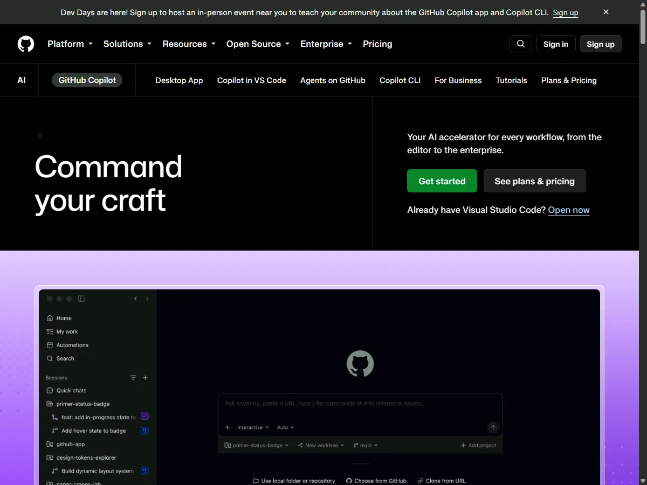This screenshot has width=647, height=485.
Task: Toggle the sidebar panel icon in app
Action: point(81,299)
